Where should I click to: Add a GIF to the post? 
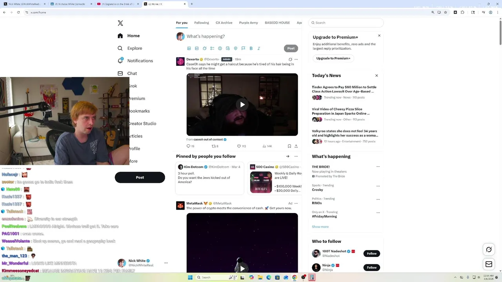pyautogui.click(x=197, y=49)
